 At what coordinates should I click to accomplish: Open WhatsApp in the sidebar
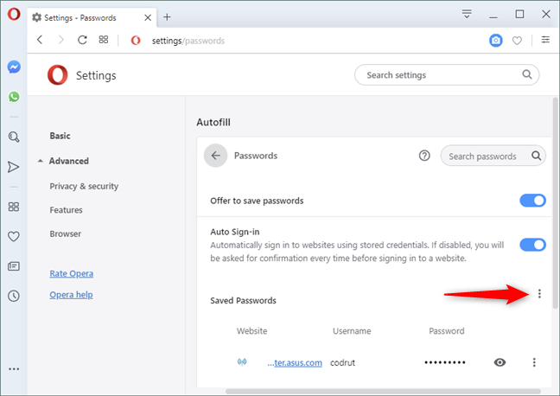point(14,97)
